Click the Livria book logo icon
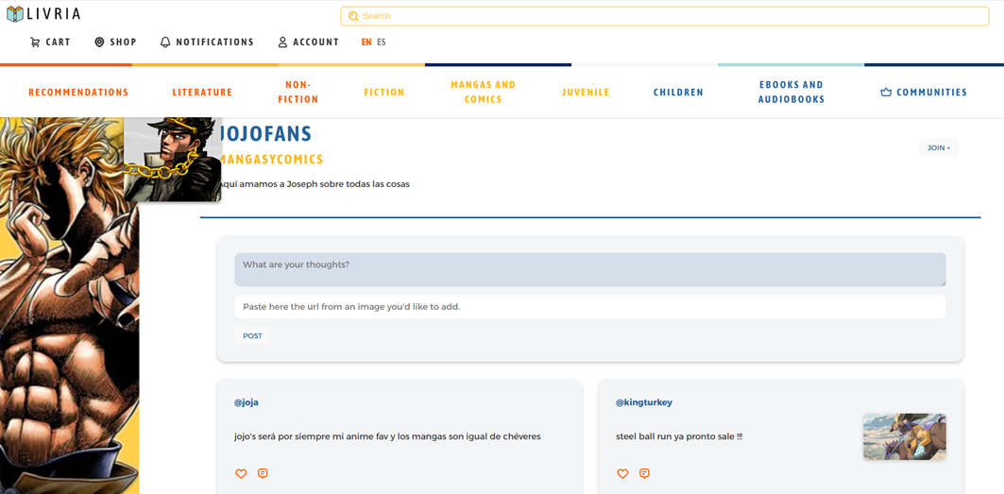This screenshot has height=494, width=1004. pyautogui.click(x=15, y=13)
